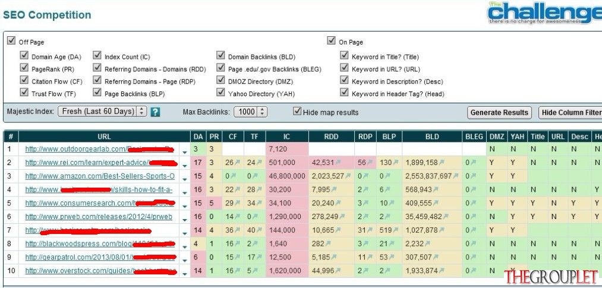Image resolution: width=602 pixels, height=288 pixels.
Task: Open CF arrow icon in rei.com row
Action: pyautogui.click(x=237, y=163)
